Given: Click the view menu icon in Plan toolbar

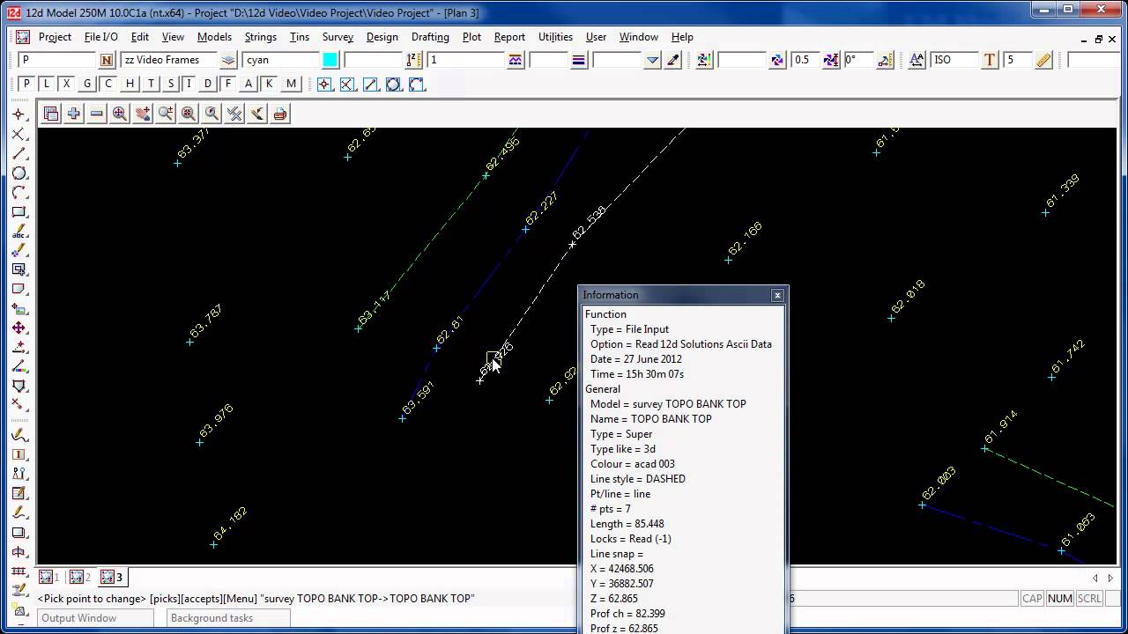Looking at the screenshot, I should click(x=51, y=114).
